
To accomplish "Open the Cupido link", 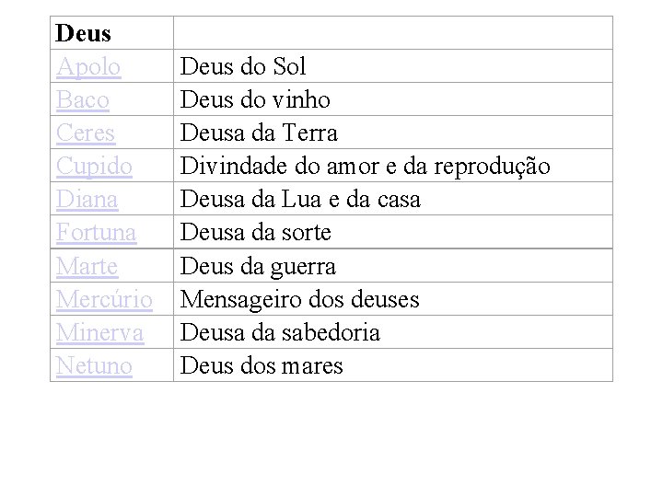I will tap(93, 166).
